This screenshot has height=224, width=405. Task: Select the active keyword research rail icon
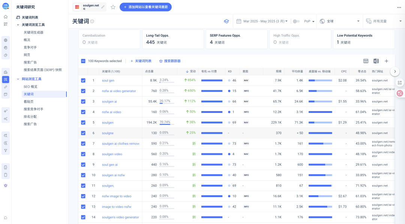pyautogui.click(x=5, y=80)
